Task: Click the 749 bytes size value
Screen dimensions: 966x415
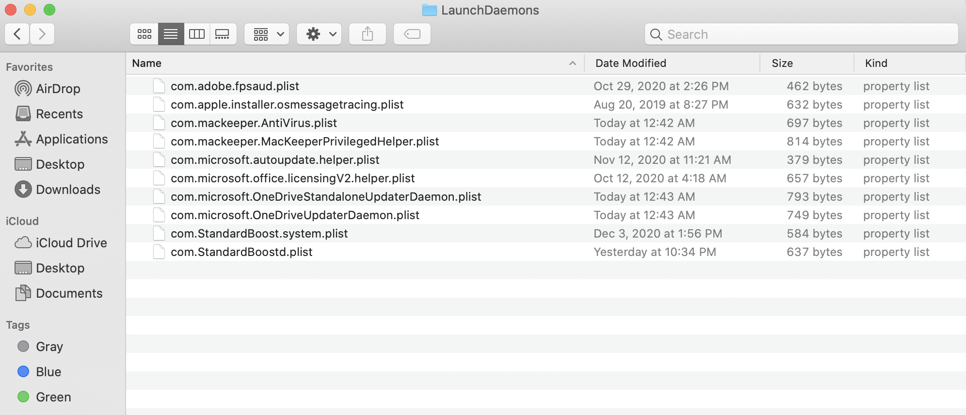Action: pos(815,215)
